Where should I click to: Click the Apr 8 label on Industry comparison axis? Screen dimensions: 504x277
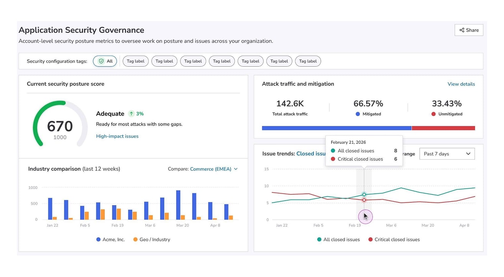tap(215, 225)
